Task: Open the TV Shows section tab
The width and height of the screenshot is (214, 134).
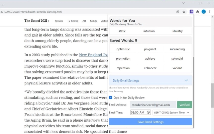Action: click(x=73, y=21)
